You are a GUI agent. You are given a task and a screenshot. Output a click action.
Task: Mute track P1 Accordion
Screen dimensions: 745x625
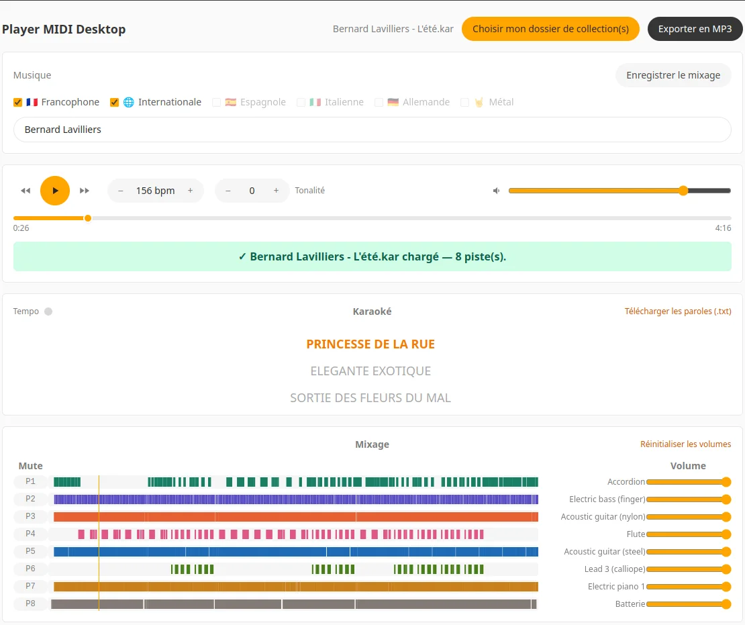[30, 481]
